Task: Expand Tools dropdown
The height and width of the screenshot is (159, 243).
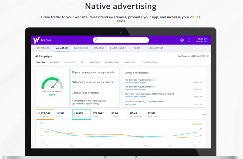Action: [139, 48]
